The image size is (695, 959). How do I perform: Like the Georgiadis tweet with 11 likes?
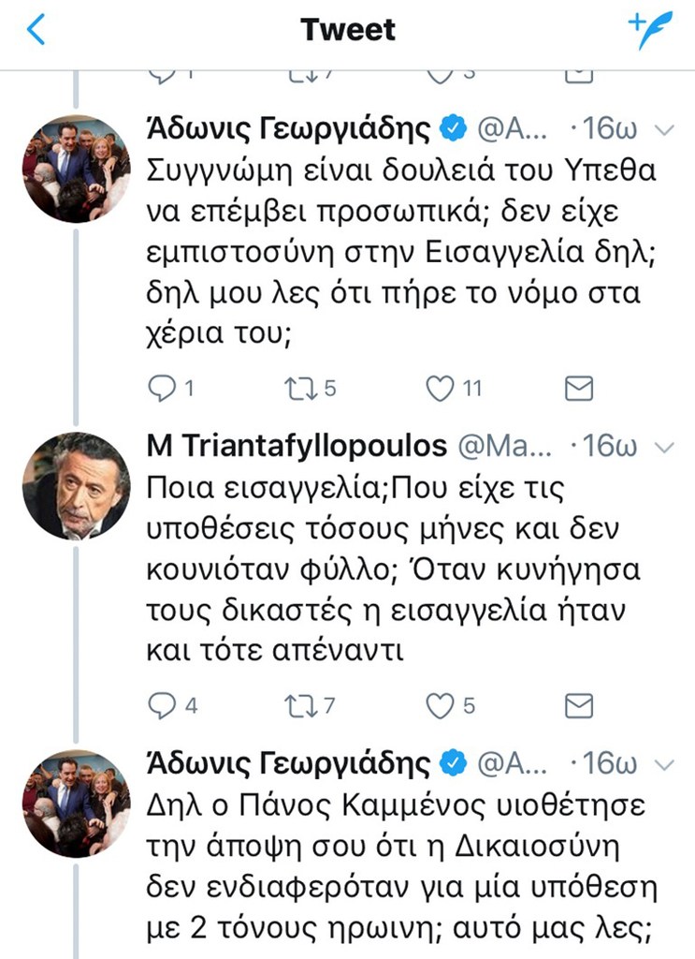pos(440,388)
